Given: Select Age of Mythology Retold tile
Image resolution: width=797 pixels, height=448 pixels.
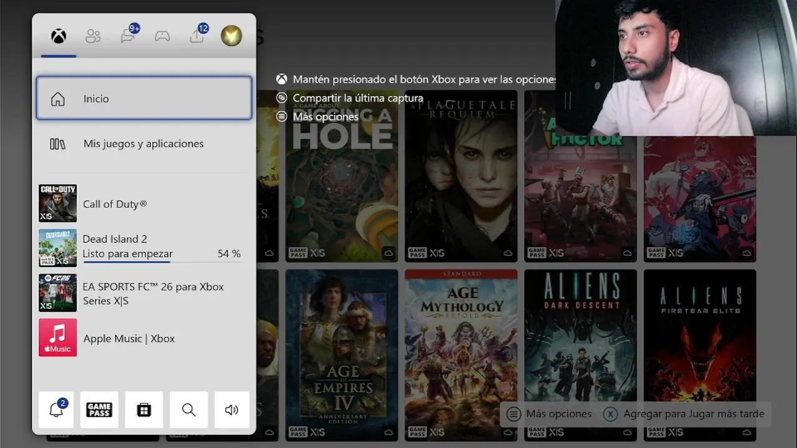Looking at the screenshot, I should 461,355.
